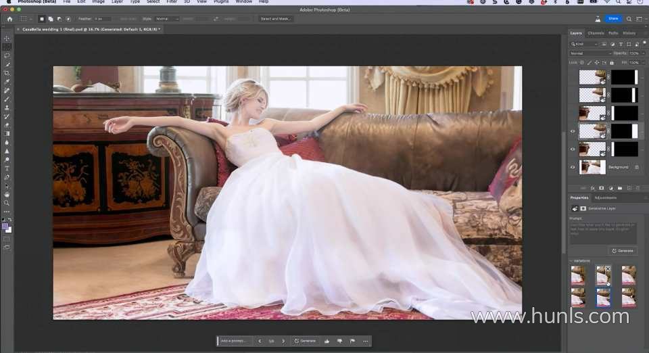The height and width of the screenshot is (353, 649).
Task: Click the foreground color swatch
Action: pyautogui.click(x=5, y=227)
